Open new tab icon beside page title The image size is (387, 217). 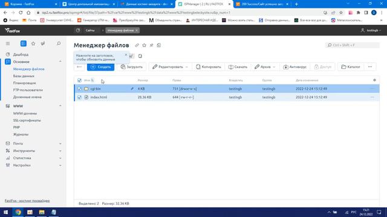(x=158, y=45)
